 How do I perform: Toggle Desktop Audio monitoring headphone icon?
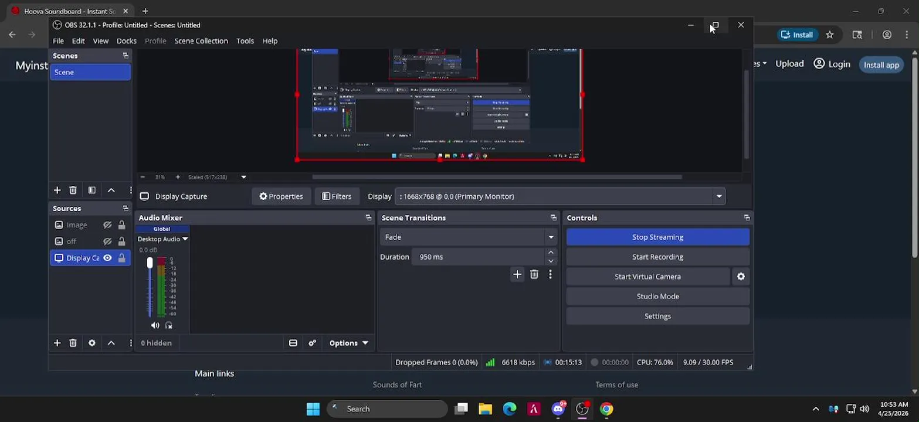169,325
